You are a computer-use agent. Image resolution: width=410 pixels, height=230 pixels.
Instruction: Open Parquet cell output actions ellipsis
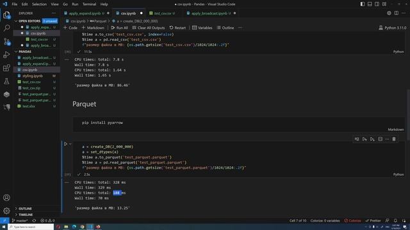coord(67,182)
